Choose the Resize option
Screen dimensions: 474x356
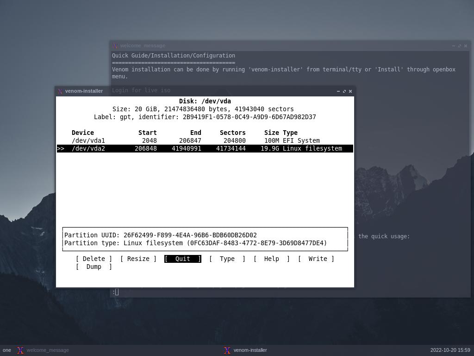coord(138,259)
